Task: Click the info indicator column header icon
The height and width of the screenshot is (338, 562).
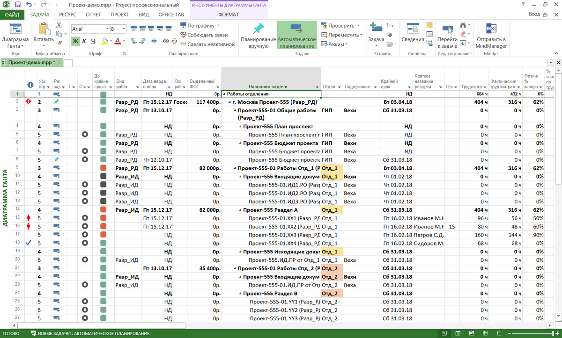Action: click(30, 85)
